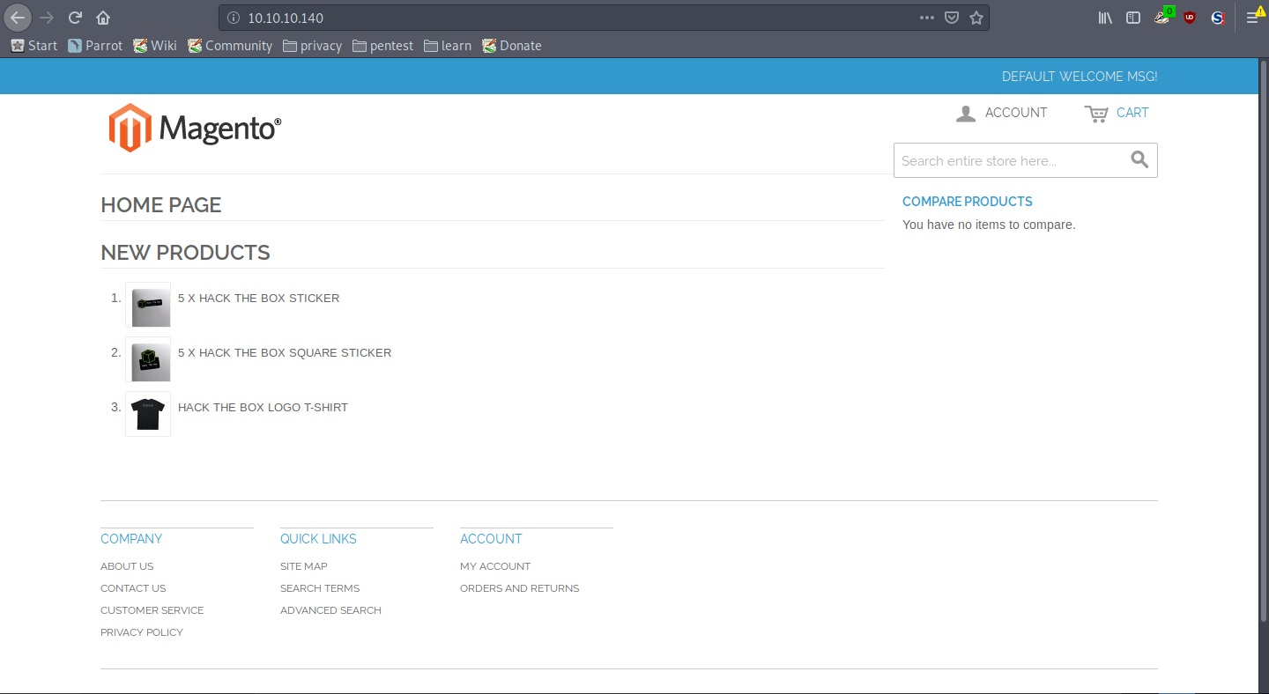Go to Contact Us page
Viewport: 1269px width, 694px height.
point(133,588)
